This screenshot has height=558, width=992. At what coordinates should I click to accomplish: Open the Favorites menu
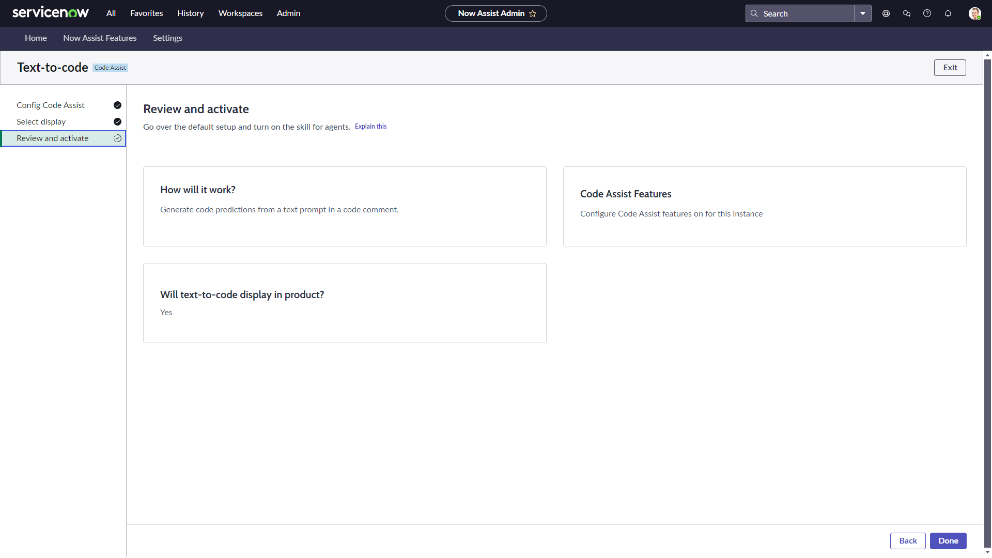coord(146,13)
